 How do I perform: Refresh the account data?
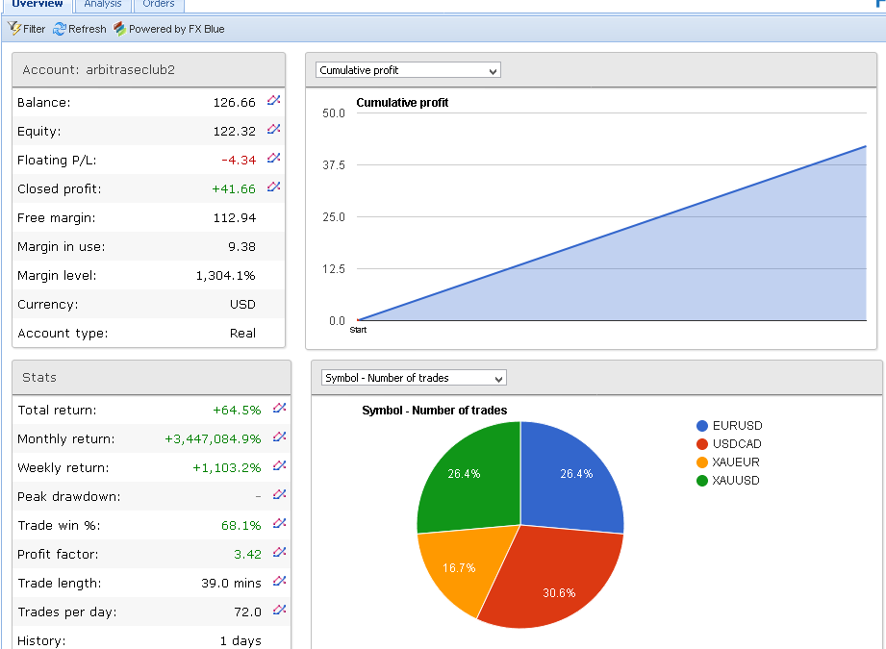(80, 29)
